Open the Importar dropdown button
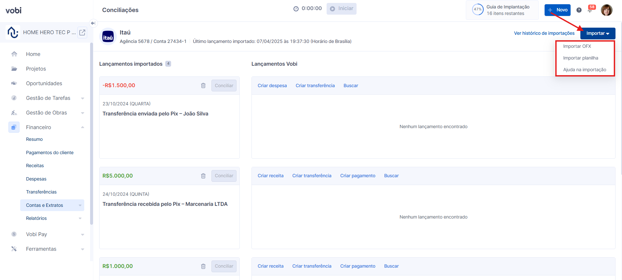The height and width of the screenshot is (280, 622). 598,33
